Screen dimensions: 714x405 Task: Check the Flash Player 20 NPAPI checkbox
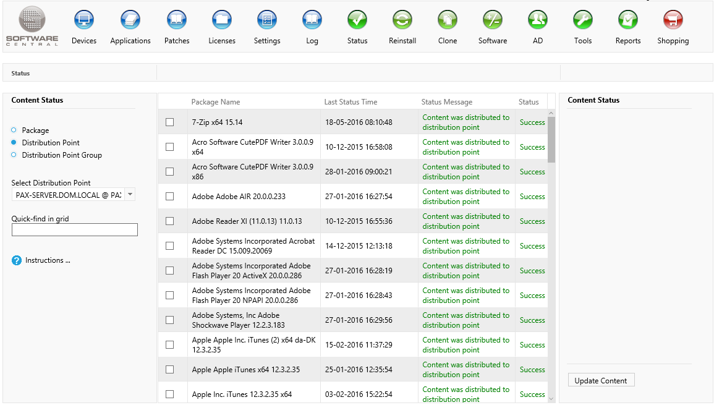170,295
